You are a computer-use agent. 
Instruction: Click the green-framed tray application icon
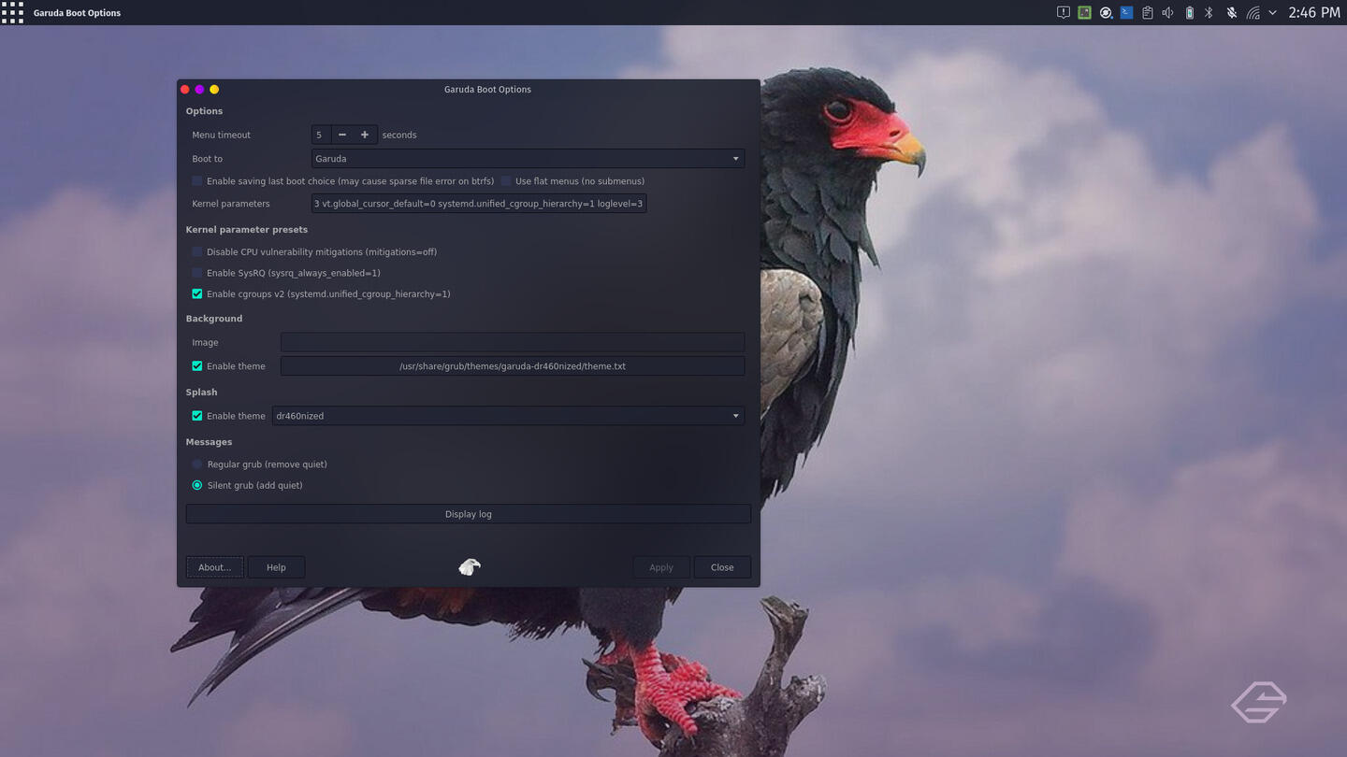1084,12
